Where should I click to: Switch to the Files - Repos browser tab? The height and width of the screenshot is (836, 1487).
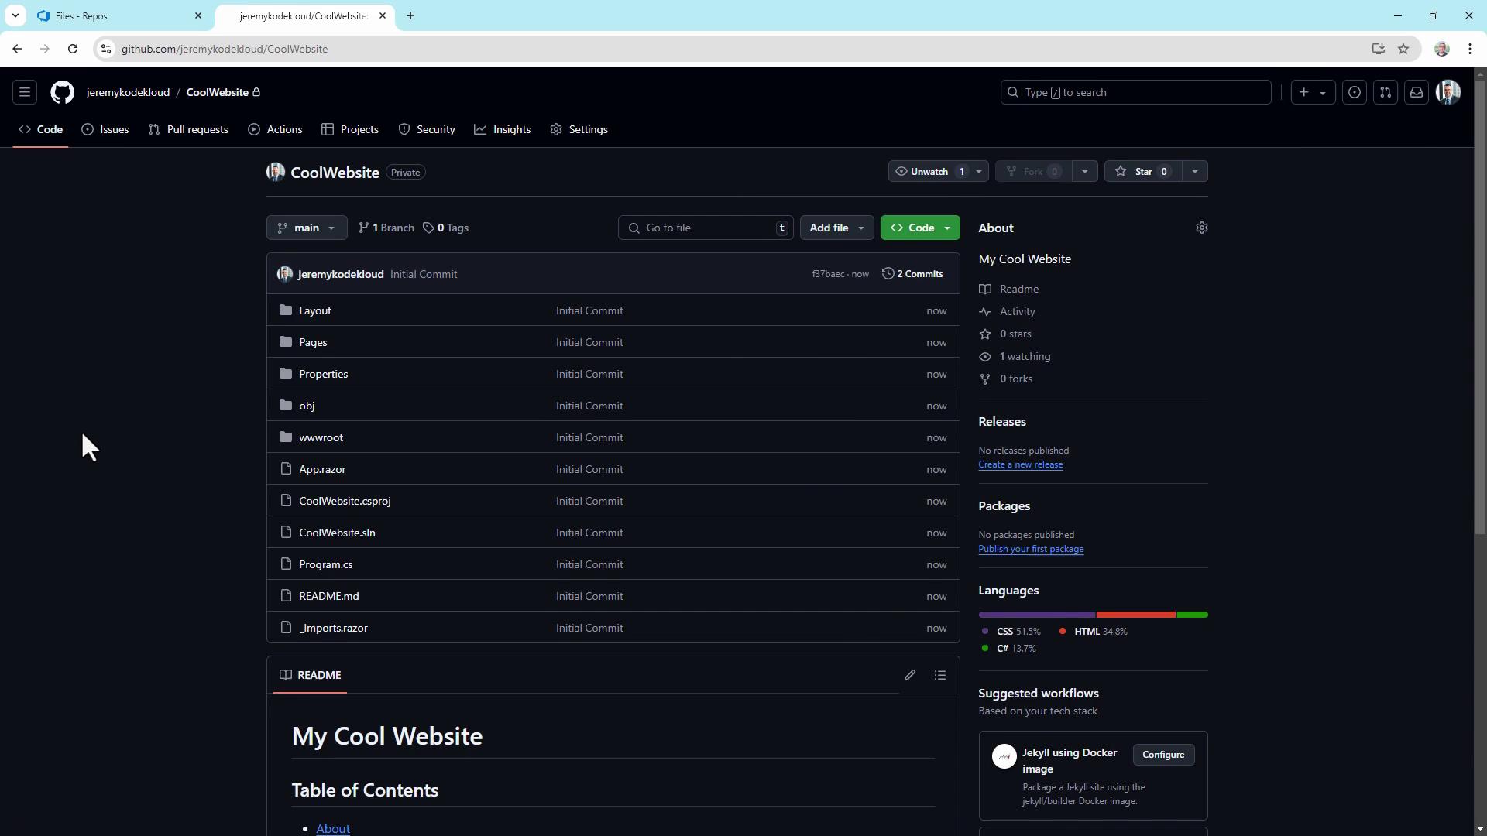116,15
